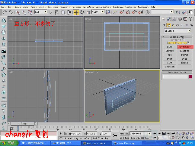Switch to the Hierarchy panel tab
This screenshot has width=195, height=146.
point(174,19)
